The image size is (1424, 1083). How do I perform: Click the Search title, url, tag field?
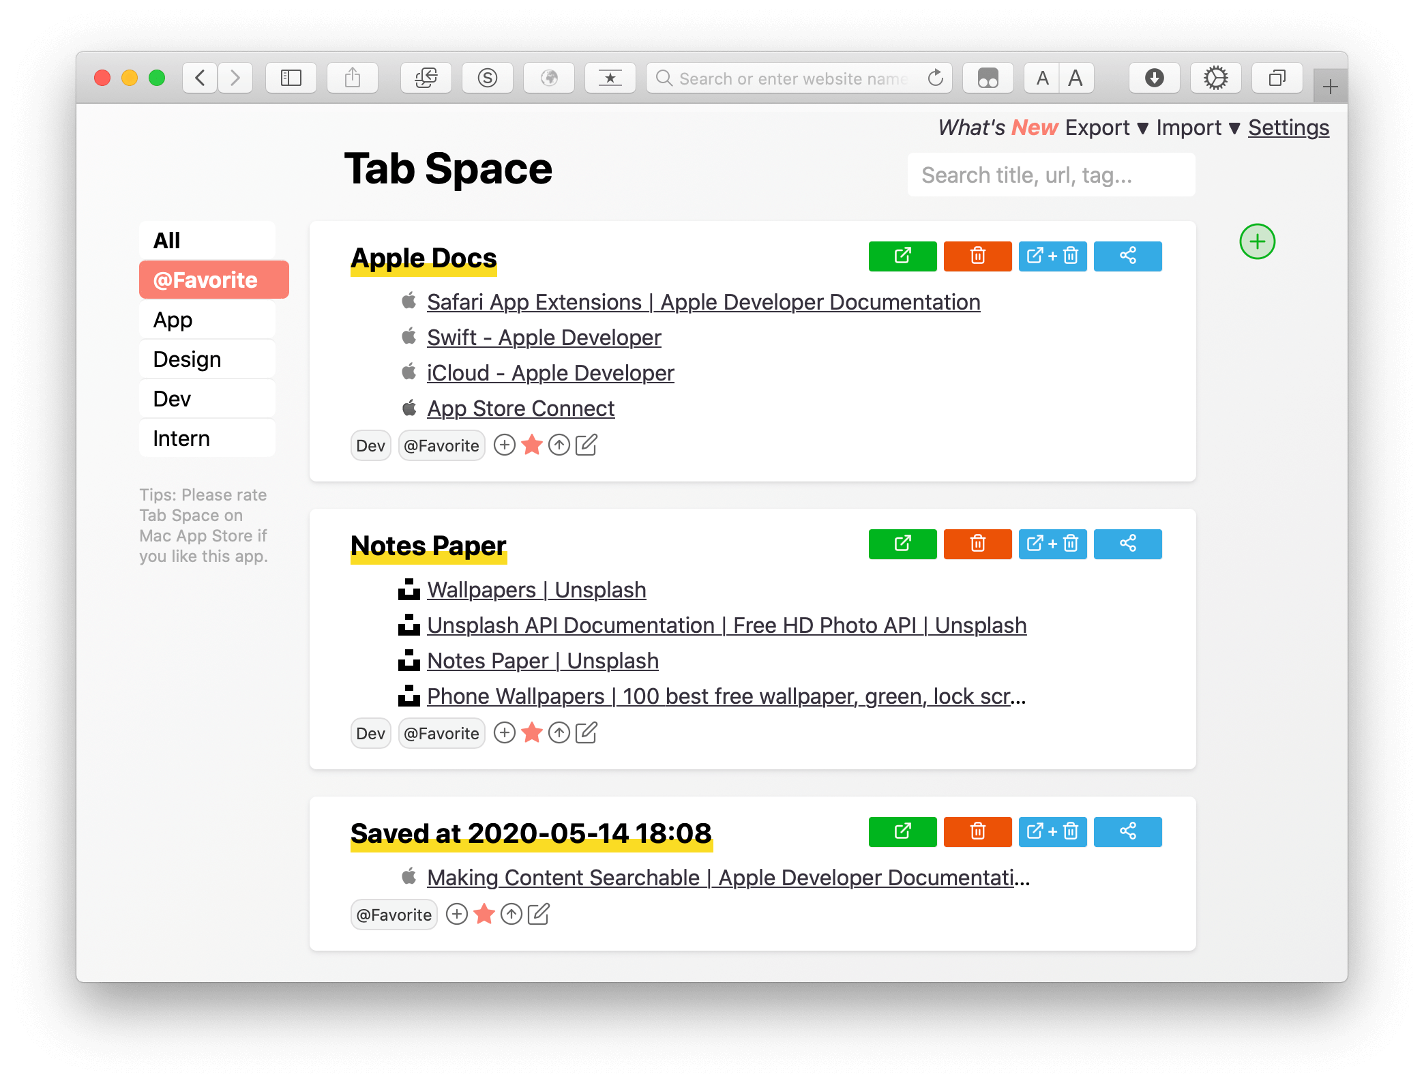[x=1051, y=175]
